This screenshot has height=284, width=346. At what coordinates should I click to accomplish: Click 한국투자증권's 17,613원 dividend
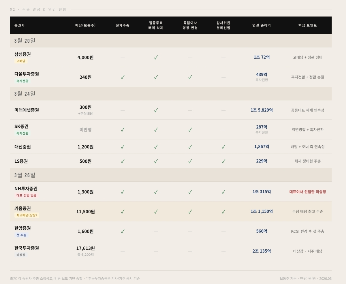[85, 248]
